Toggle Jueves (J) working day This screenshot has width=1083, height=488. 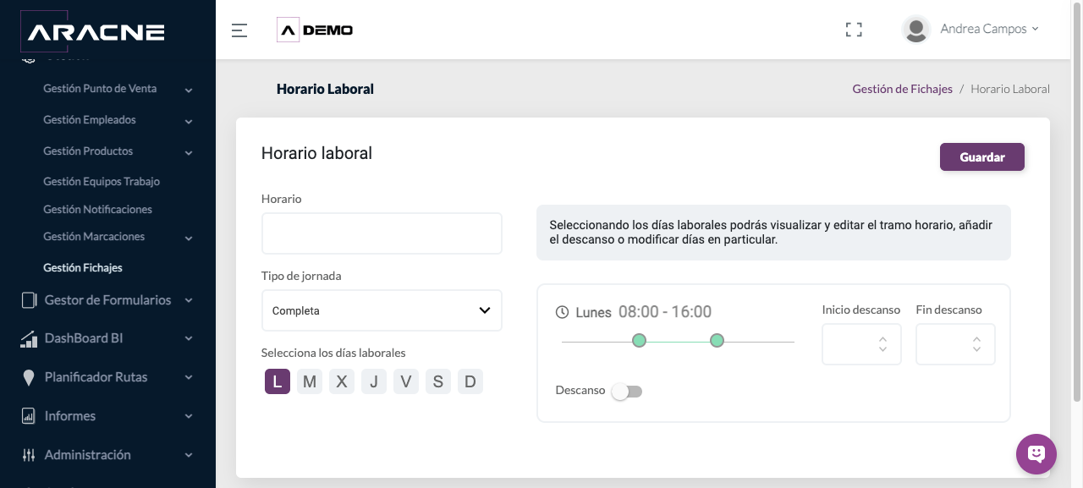[374, 381]
